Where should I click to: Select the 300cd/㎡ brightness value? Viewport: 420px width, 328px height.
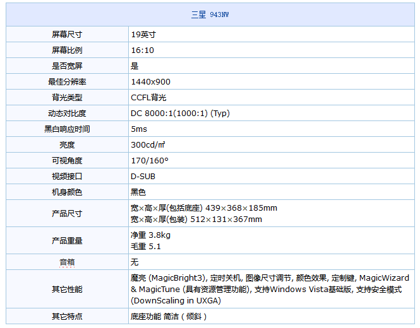[148, 144]
